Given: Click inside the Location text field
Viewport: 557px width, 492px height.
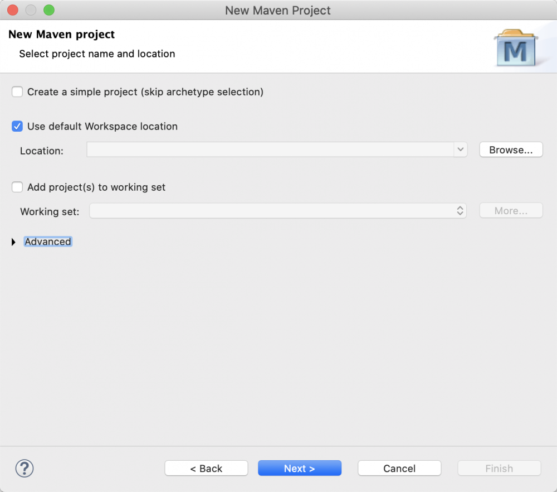Looking at the screenshot, I should [270, 149].
